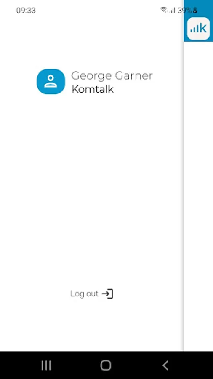Tap the bar-chart part of the Komtalk logo
The height and width of the screenshot is (379, 213).
[x=194, y=29]
